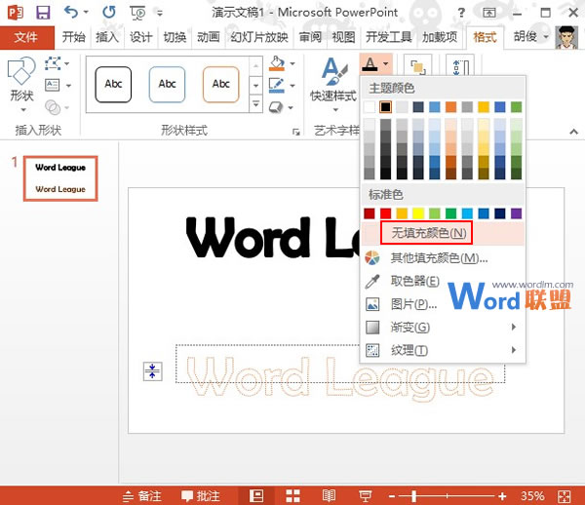Start Slide Show from status bar
This screenshot has height=505, width=585.
coord(365,496)
